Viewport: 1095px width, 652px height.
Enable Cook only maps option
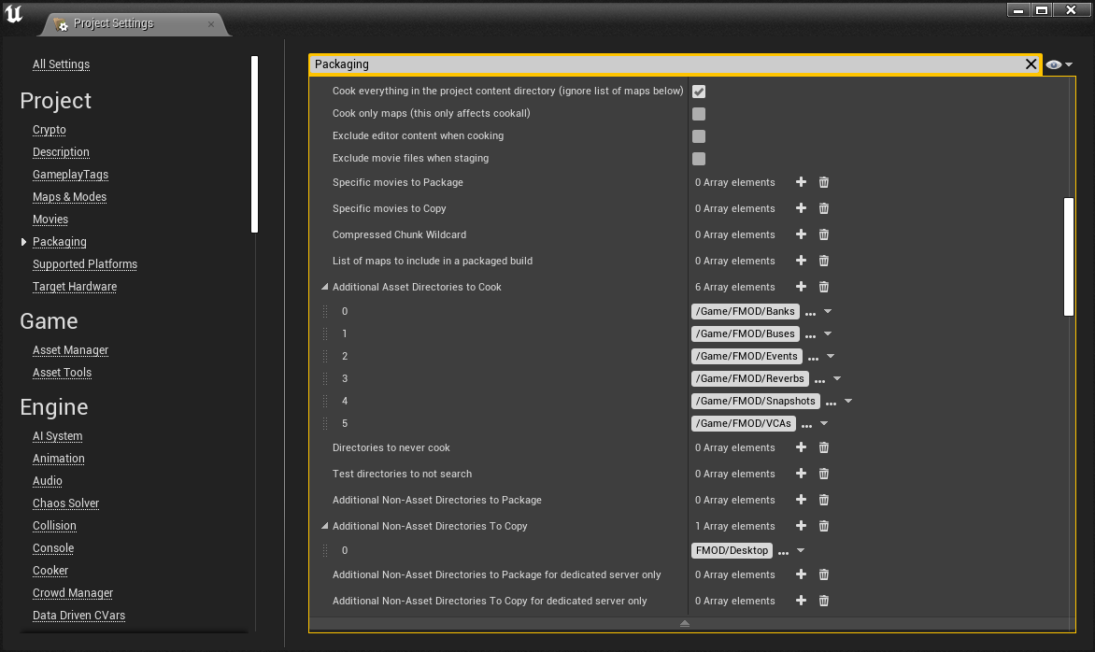pos(699,113)
